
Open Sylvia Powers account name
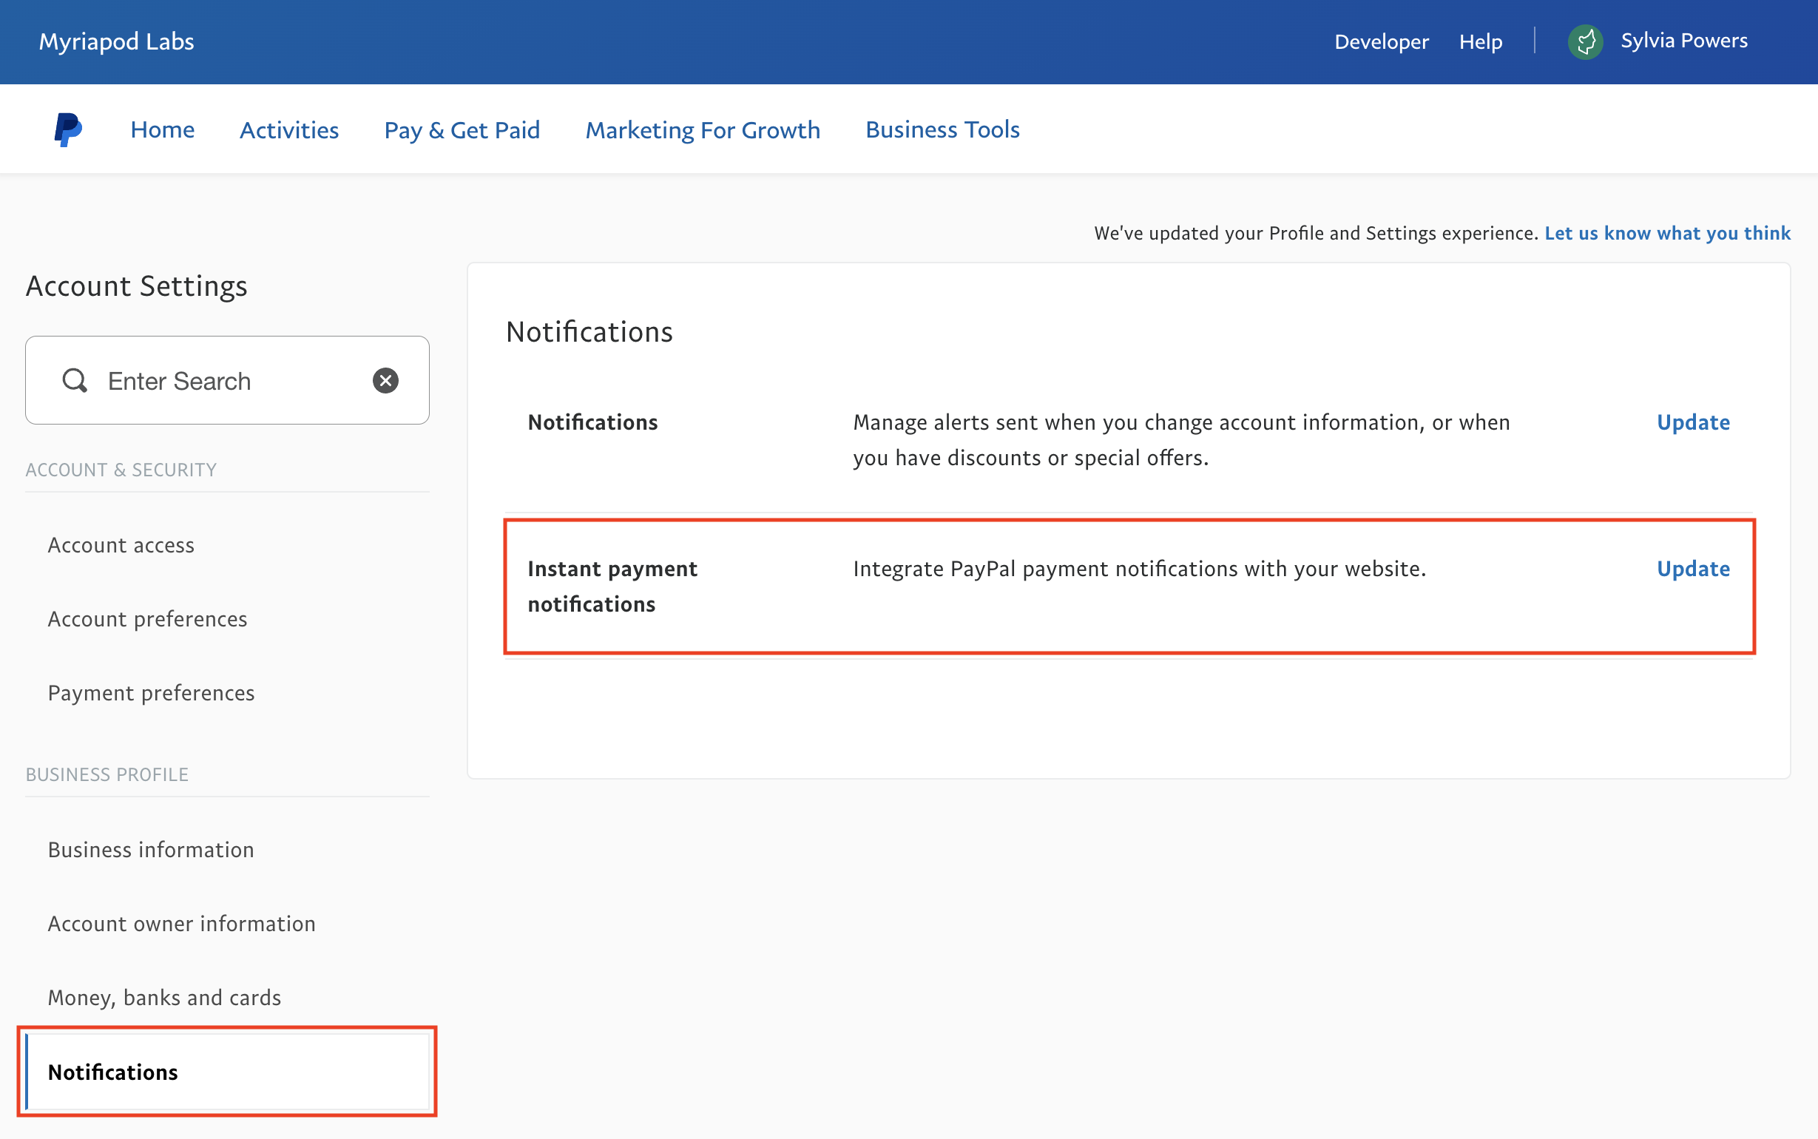[x=1684, y=41]
